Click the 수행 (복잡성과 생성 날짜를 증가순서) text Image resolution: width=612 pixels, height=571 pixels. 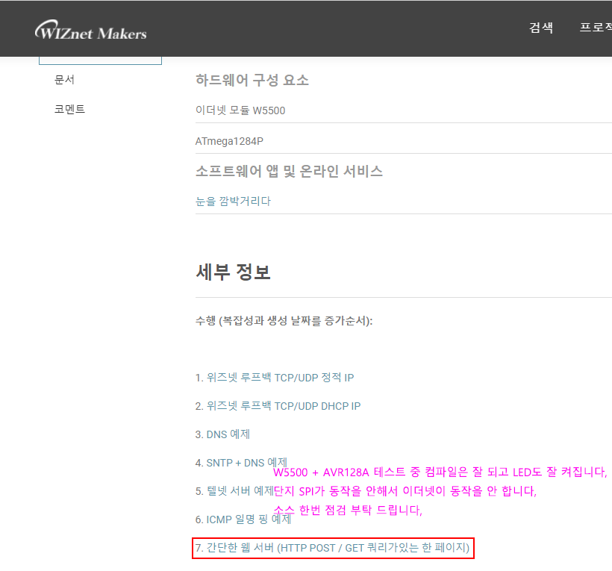[x=284, y=321]
